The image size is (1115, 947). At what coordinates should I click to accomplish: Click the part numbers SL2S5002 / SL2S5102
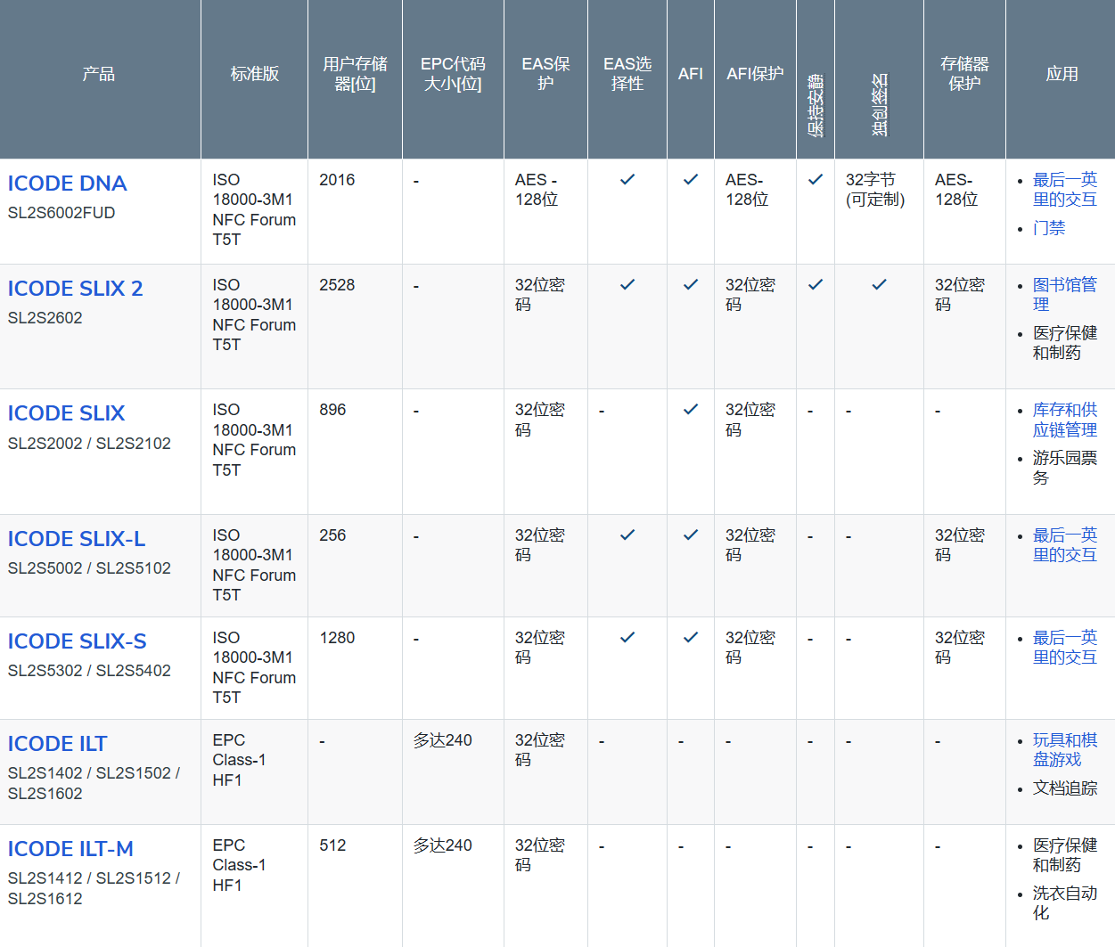point(89,568)
